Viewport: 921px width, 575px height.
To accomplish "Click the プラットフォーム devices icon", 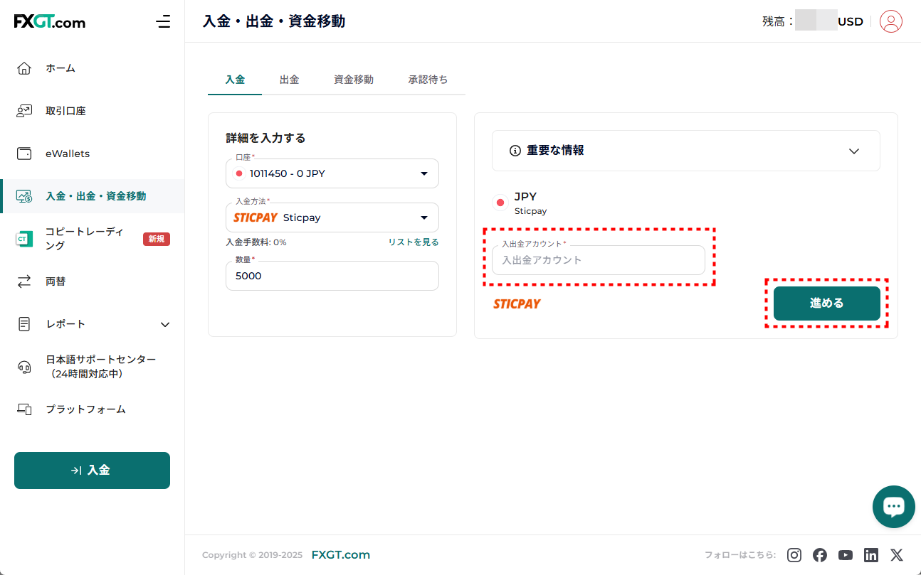I will pyautogui.click(x=24, y=409).
